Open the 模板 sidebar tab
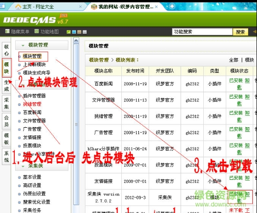The height and width of the screenshot is (213, 257). (6, 139)
